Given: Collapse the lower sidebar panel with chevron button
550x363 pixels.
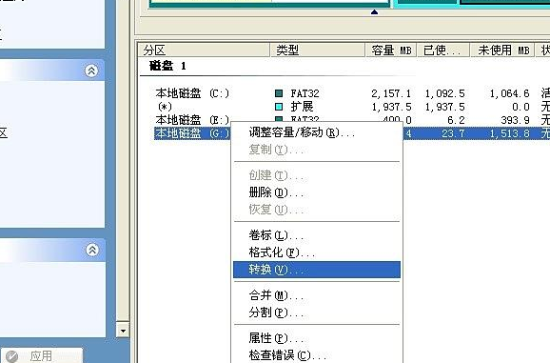Looking at the screenshot, I should pos(92,250).
